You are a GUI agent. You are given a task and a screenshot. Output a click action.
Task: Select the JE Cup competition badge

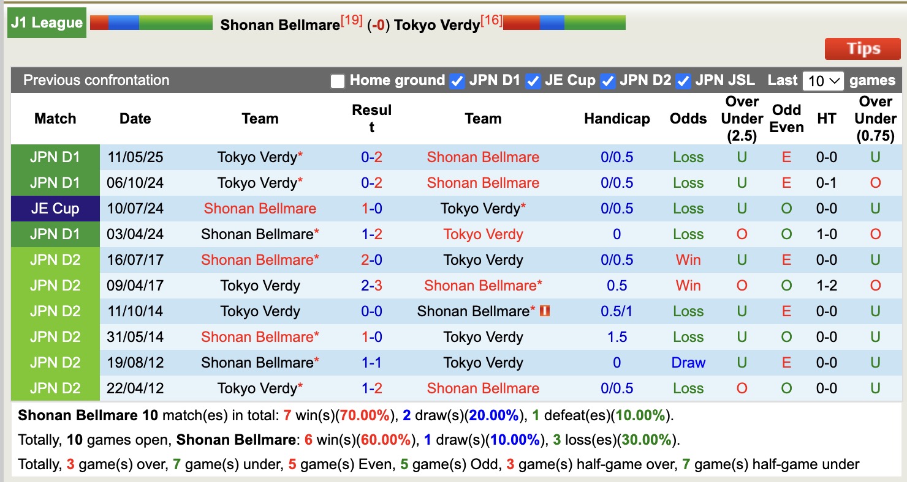(x=55, y=208)
